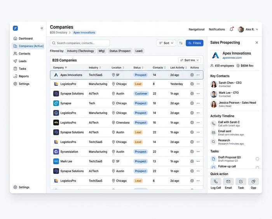Open Reports in the sidebar

coord(23,76)
